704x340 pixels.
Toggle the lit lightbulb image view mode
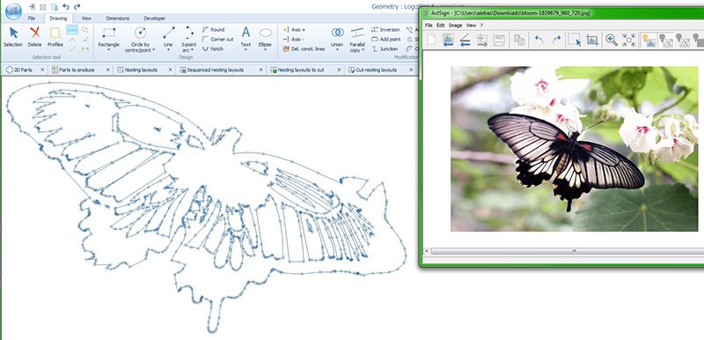(649, 40)
